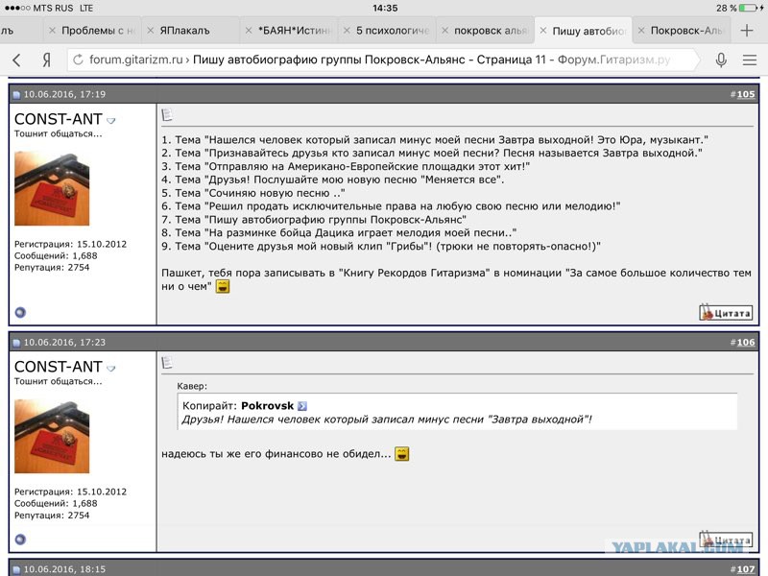Add a new tab with plus icon
768x576 pixels.
(x=747, y=31)
